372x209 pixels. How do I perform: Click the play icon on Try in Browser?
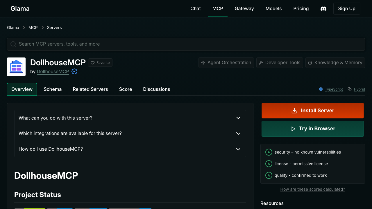[293, 129]
